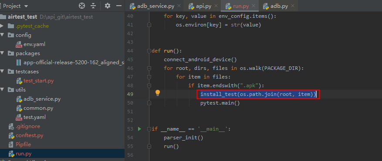Click run() call on line 55
382x161 pixels.
171,146
